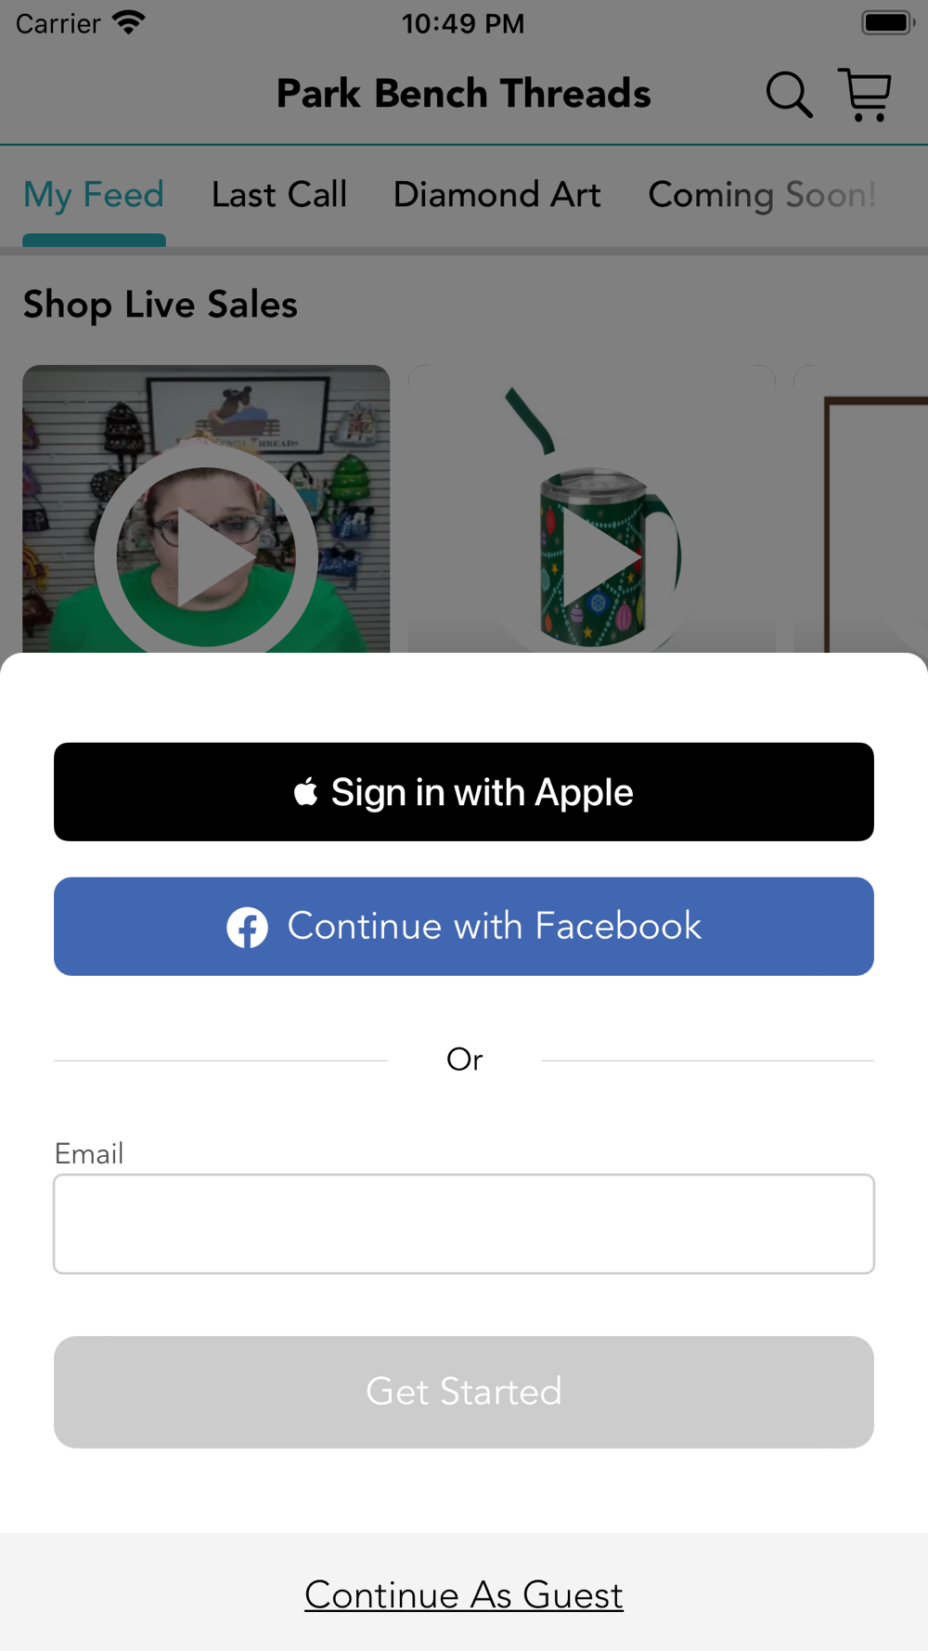Play the live sale video with the woman in green
The width and height of the screenshot is (928, 1651).
[206, 509]
